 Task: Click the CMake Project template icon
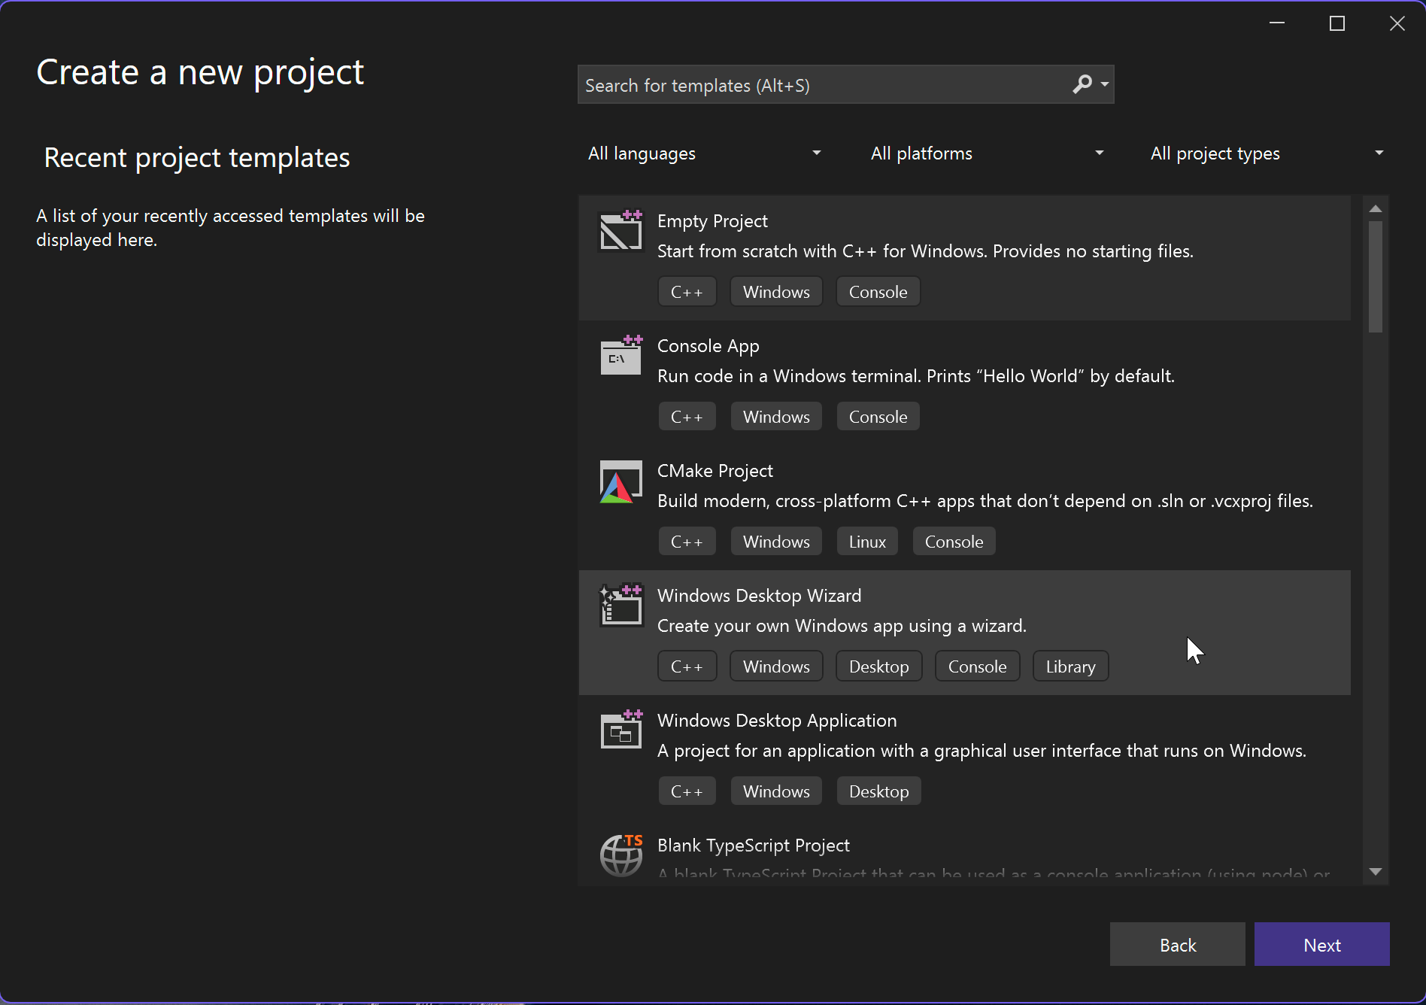621,481
